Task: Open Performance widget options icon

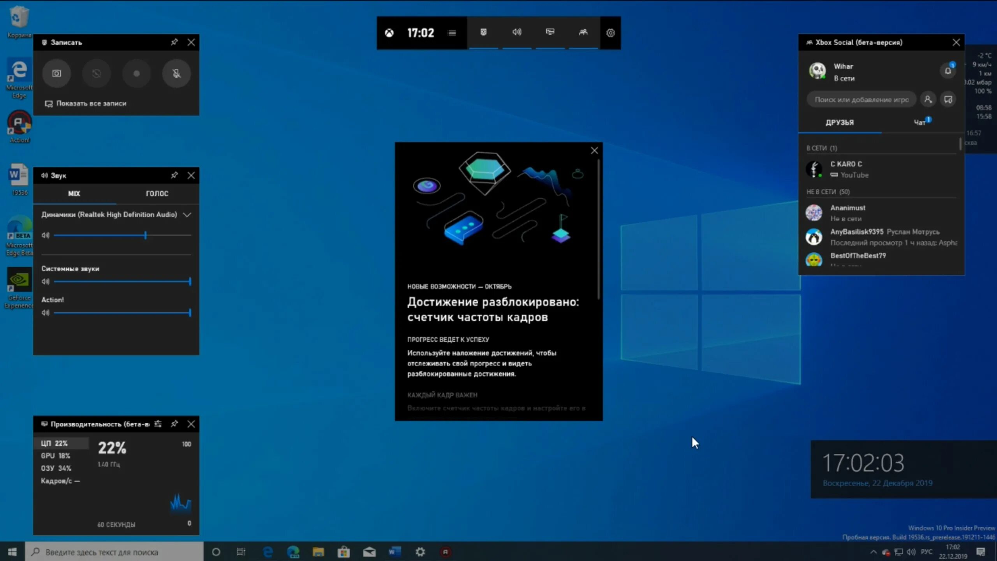Action: coord(158,423)
